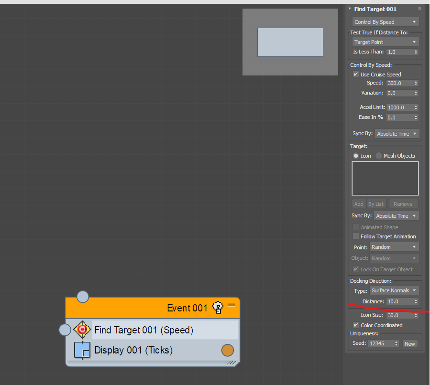Click Find Target test output connector

pyautogui.click(x=65, y=330)
